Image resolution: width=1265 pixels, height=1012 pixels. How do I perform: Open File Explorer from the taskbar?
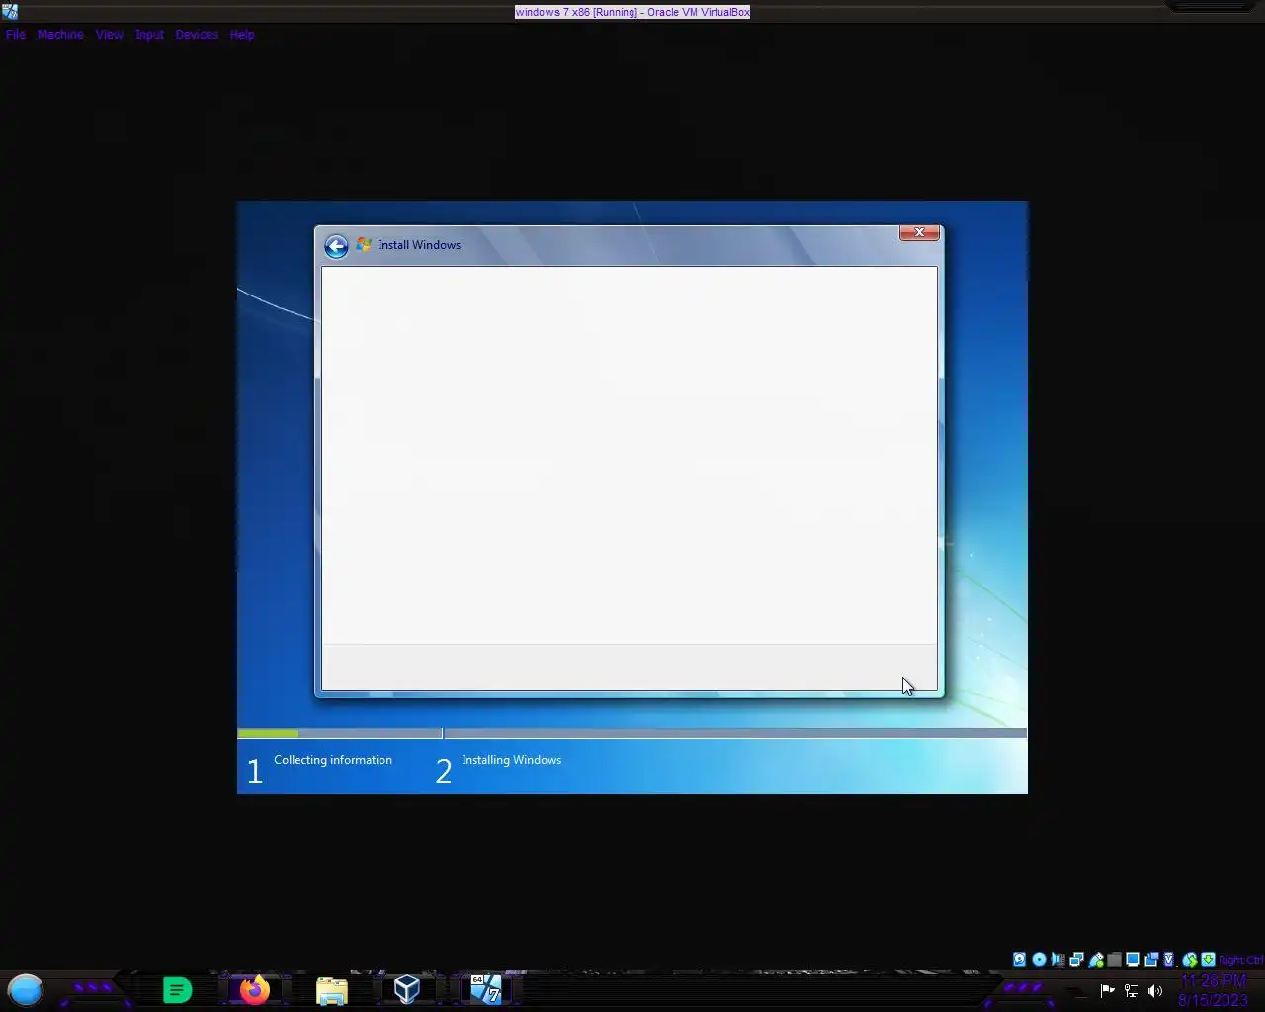331,990
